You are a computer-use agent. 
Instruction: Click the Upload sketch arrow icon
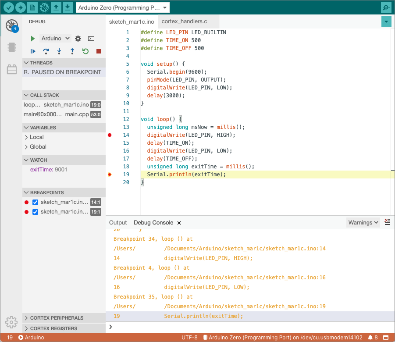click(21, 7)
